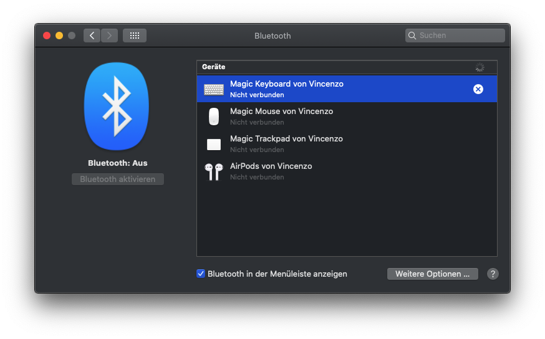545x339 pixels.
Task: Click the Bluetooth window title
Action: [x=272, y=36]
